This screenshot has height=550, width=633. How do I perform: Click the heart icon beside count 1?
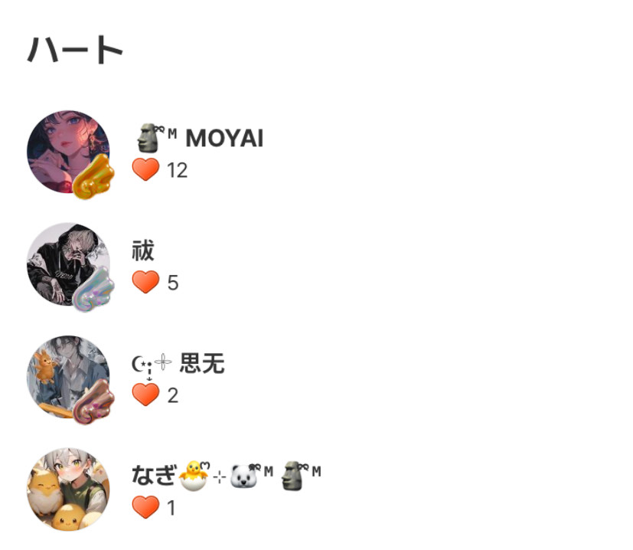click(x=145, y=507)
